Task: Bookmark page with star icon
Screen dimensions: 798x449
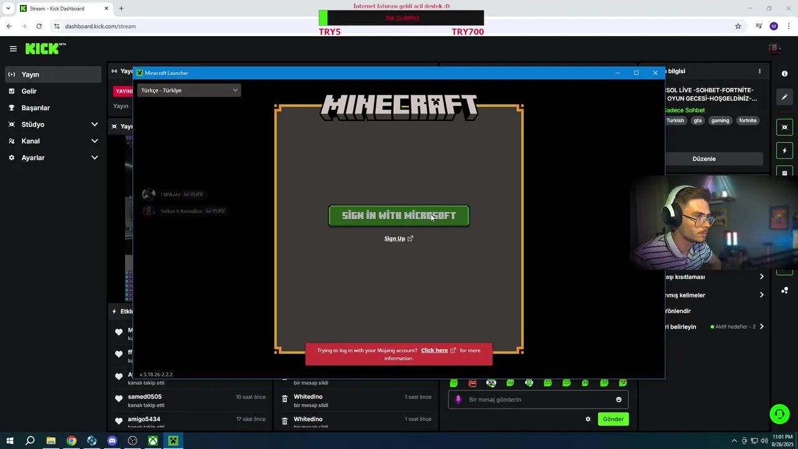Action: pos(738,26)
